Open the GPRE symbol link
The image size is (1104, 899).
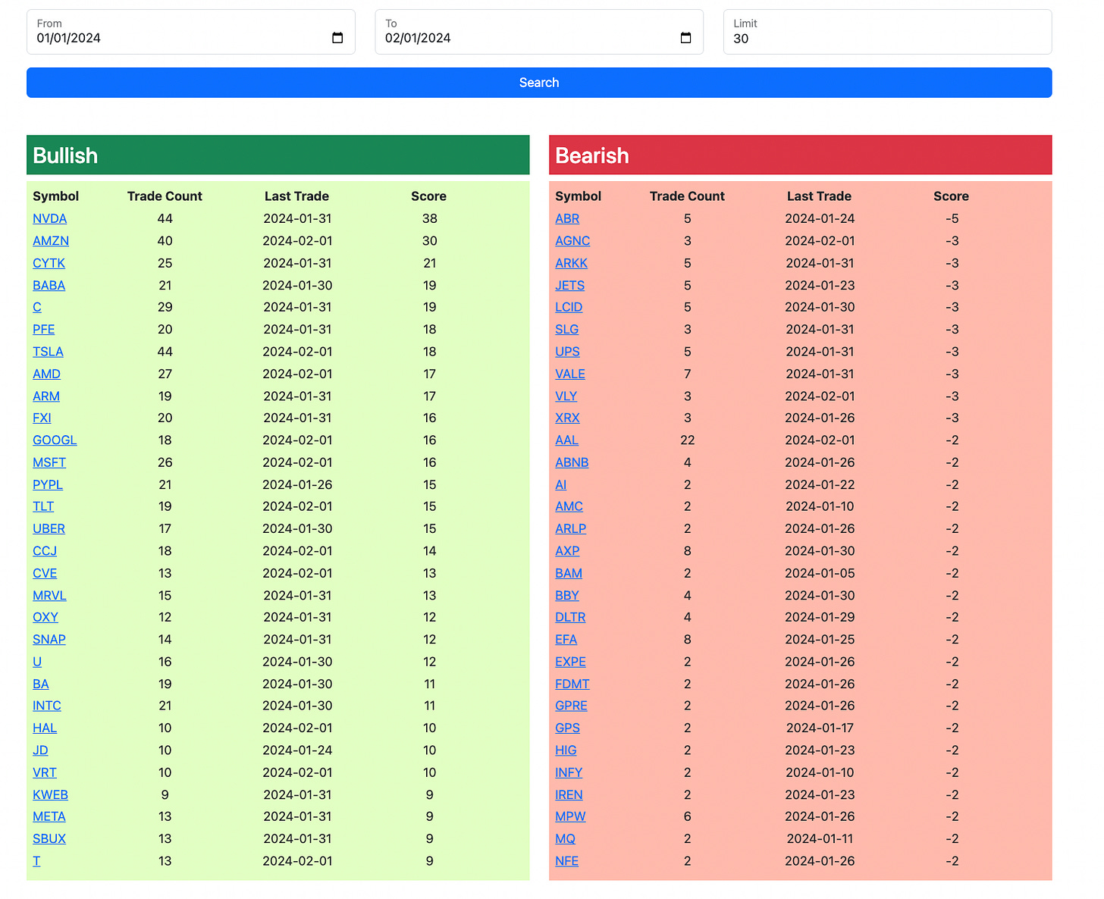[571, 705]
